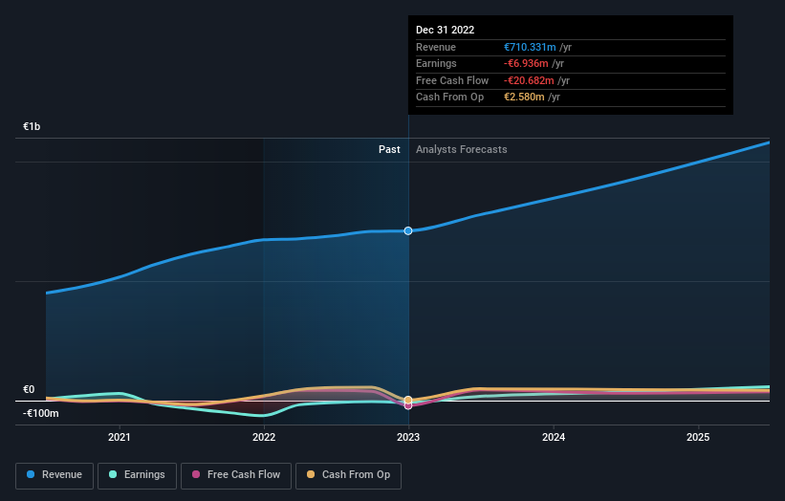The height and width of the screenshot is (501, 785).
Task: Click the Earnings label in the tooltip
Action: [436, 63]
